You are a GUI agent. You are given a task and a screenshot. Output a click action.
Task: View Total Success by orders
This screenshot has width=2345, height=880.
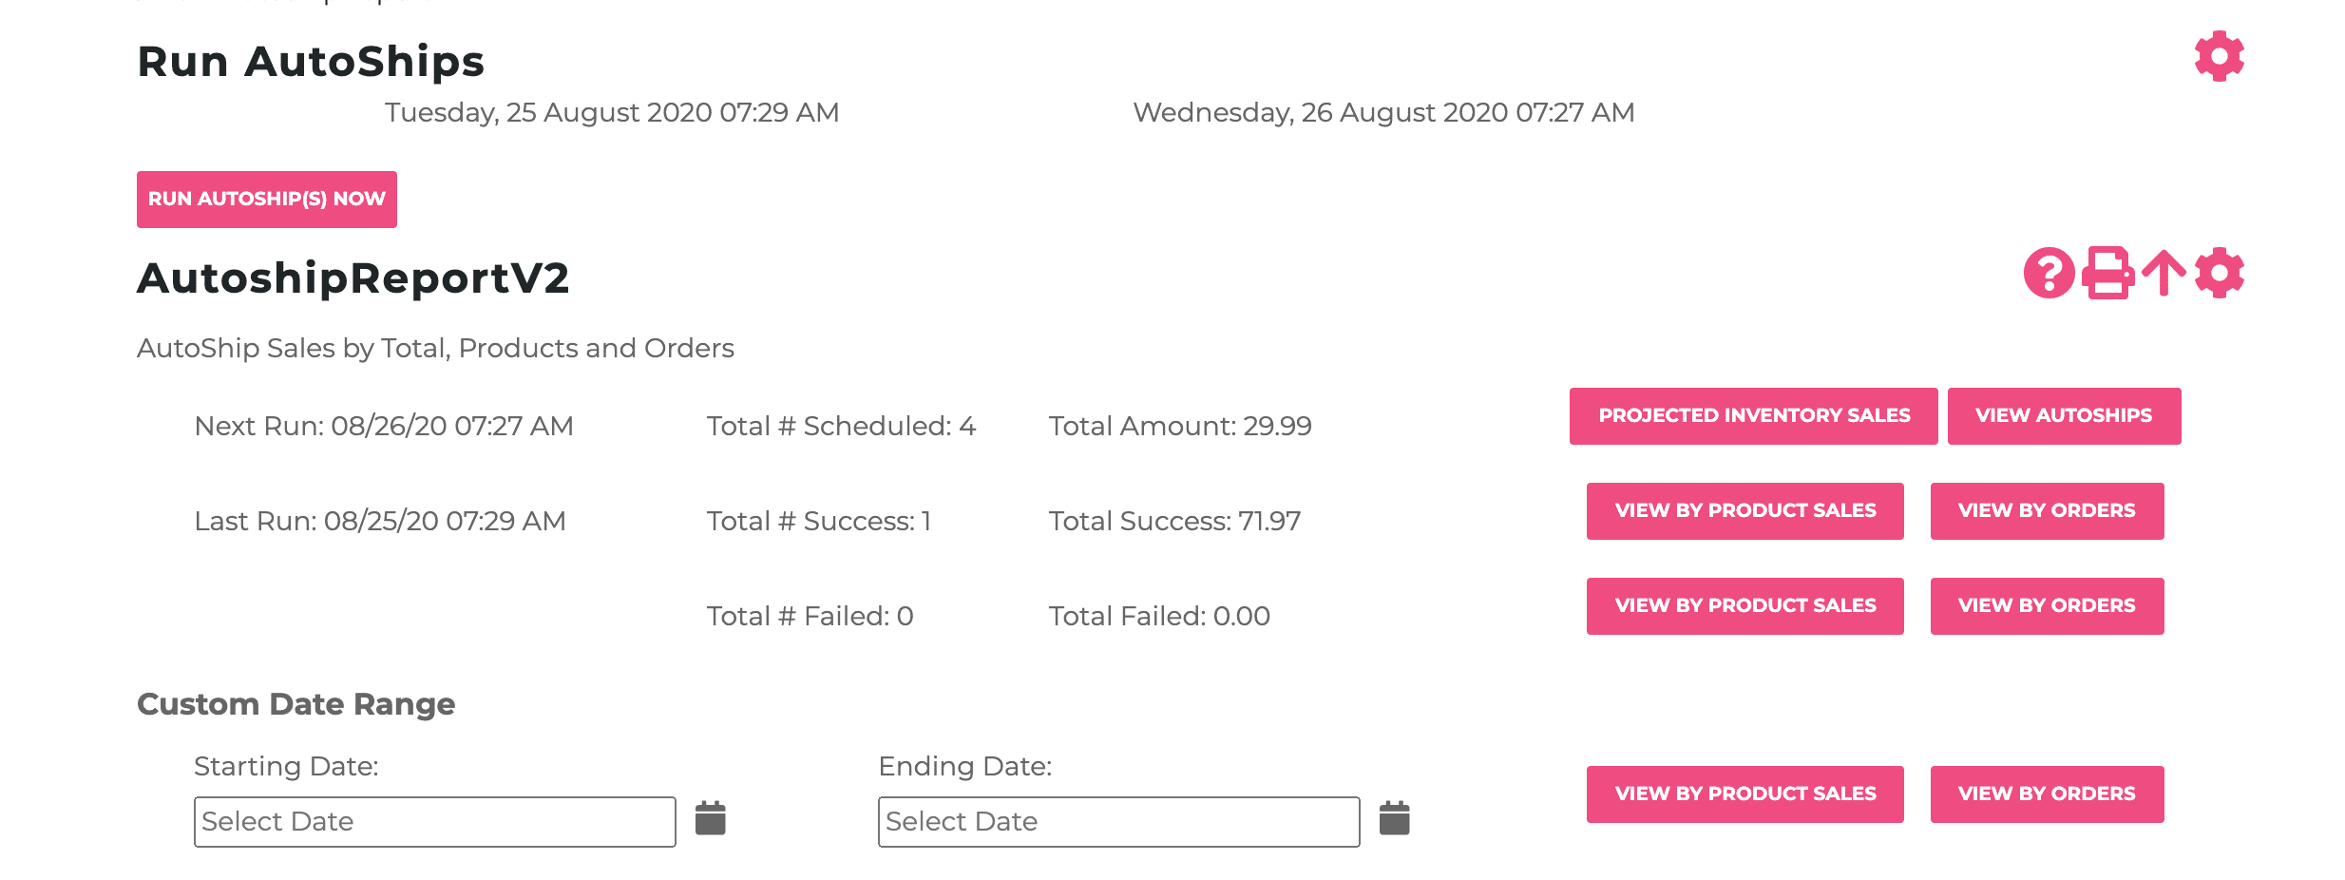2048,511
